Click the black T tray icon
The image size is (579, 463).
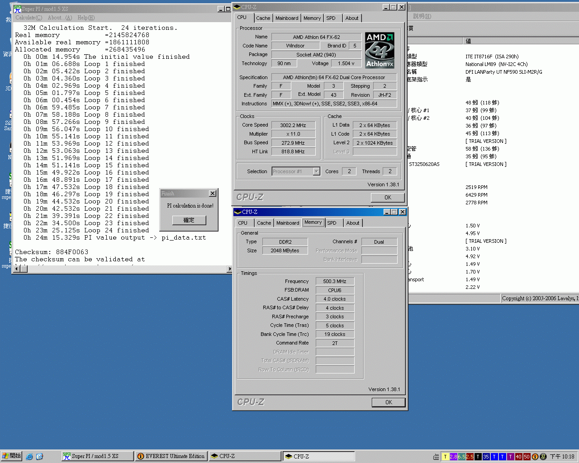478,457
